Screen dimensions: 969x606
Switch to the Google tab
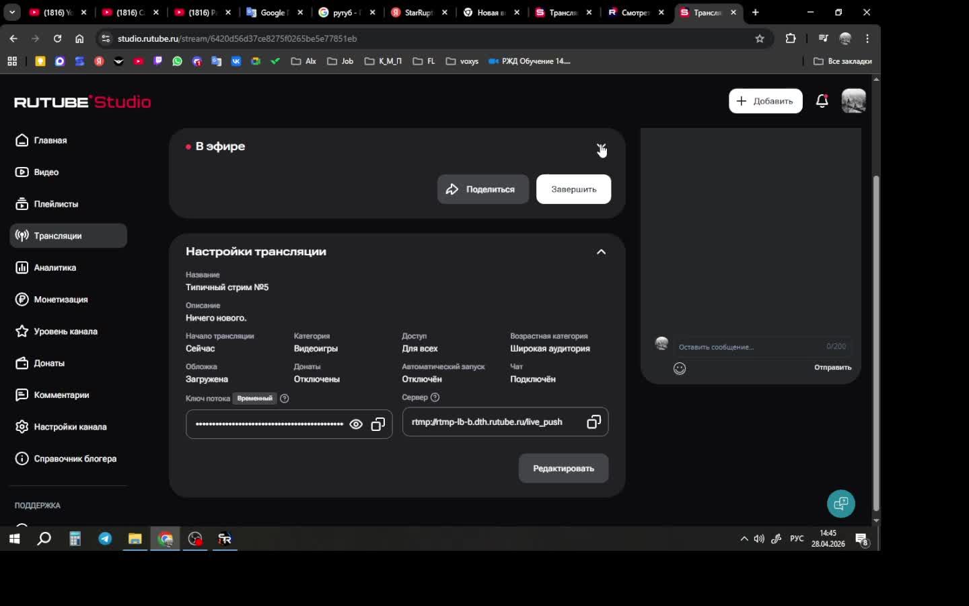274,12
